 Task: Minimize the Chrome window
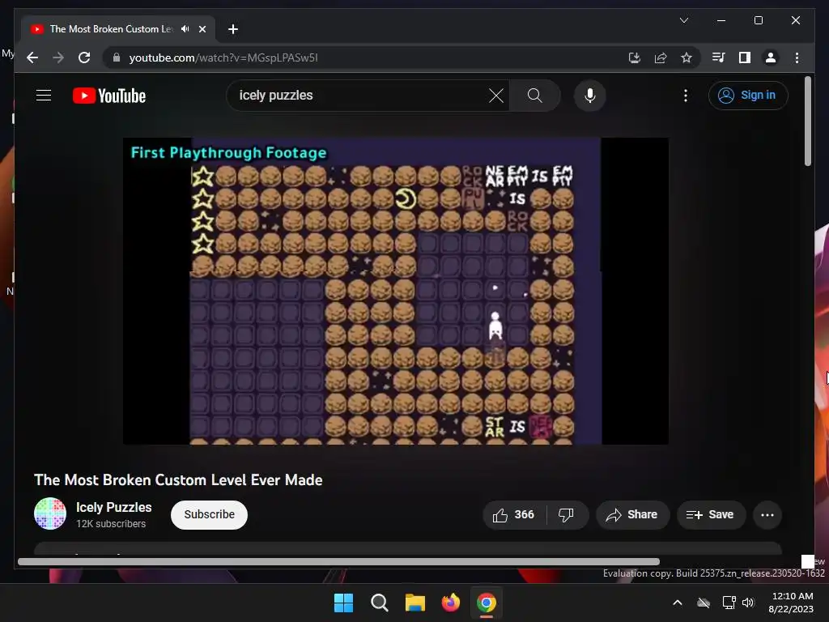click(x=721, y=20)
